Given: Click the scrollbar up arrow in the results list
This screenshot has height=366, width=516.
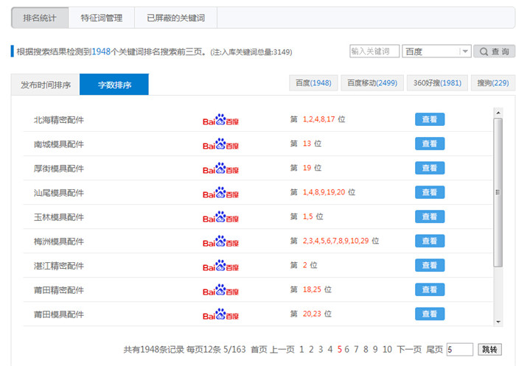Looking at the screenshot, I should coord(498,112).
